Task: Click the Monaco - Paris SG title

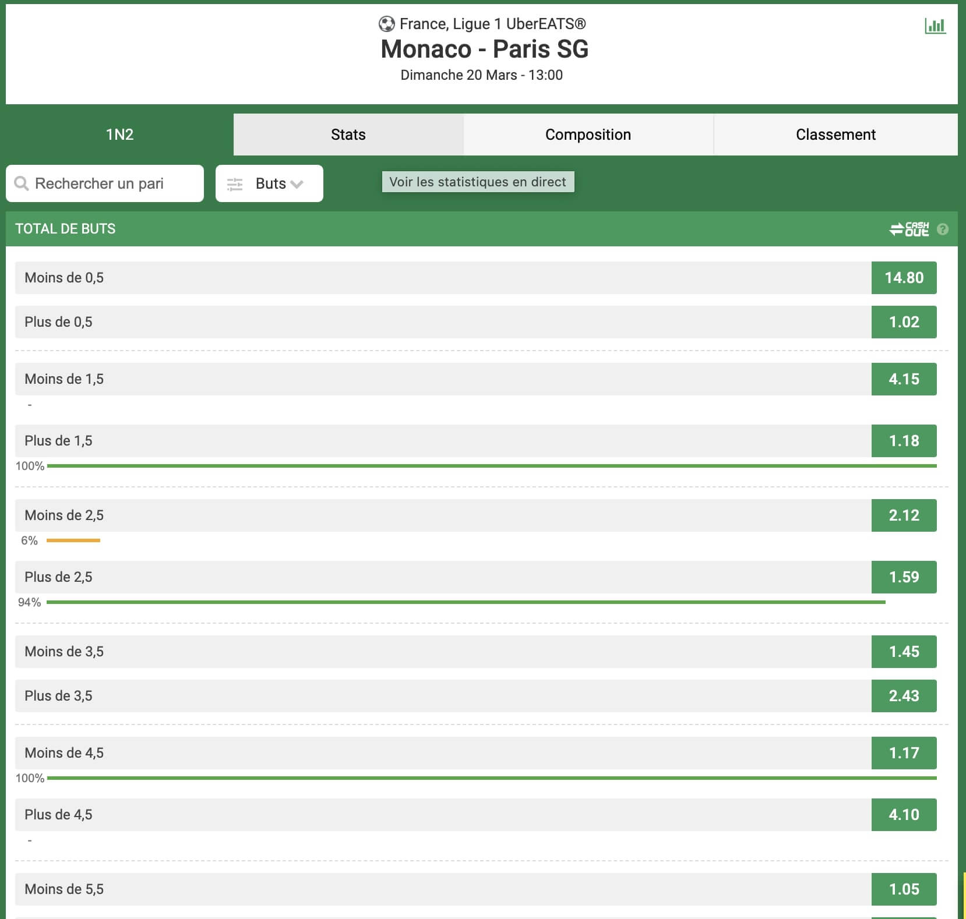Action: 484,49
